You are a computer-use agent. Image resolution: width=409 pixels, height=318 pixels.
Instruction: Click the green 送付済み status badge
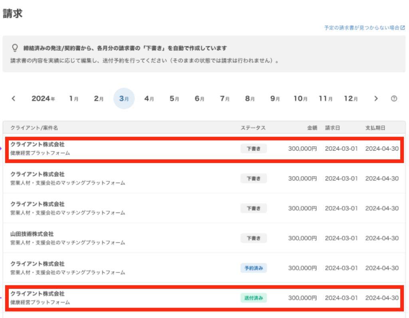(x=253, y=298)
